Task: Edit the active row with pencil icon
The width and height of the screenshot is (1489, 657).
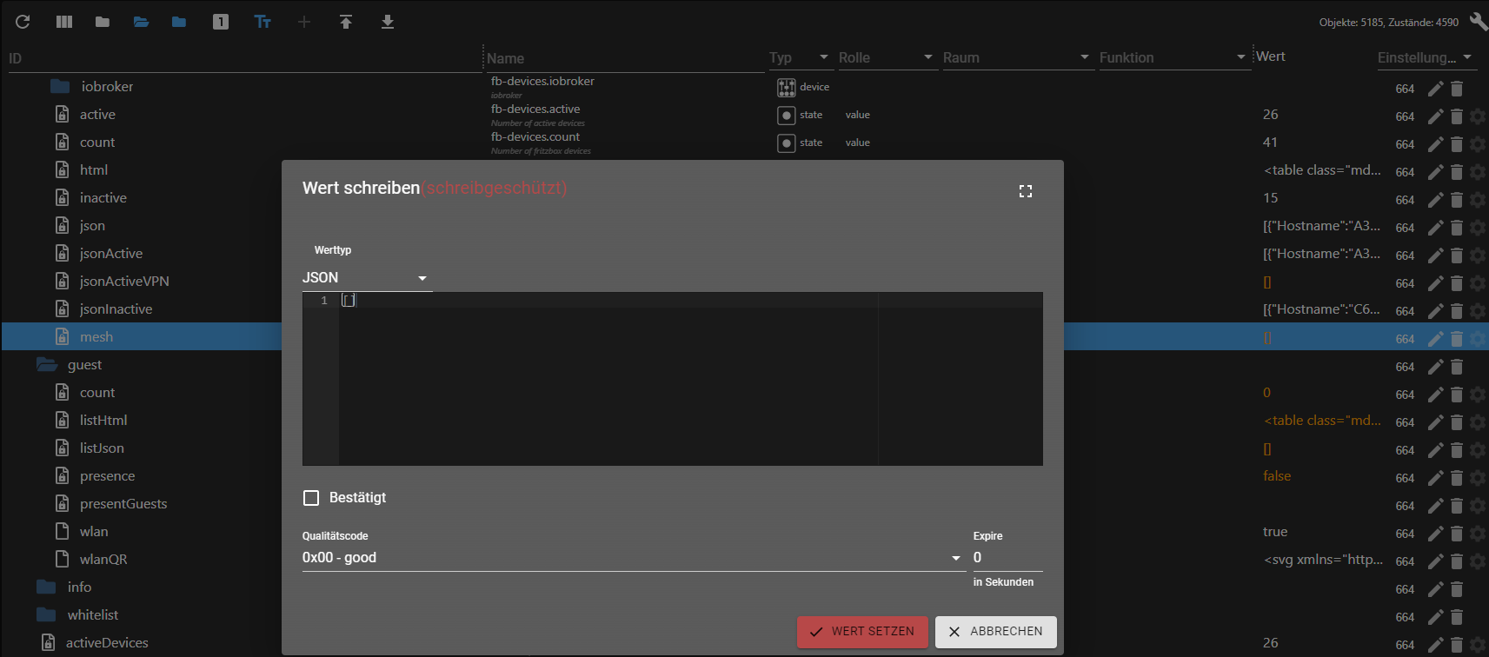Action: pyautogui.click(x=1436, y=116)
